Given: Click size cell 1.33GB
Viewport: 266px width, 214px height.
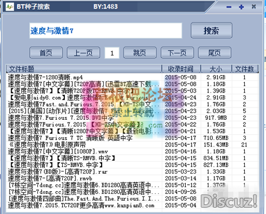Looking at the screenshot, I should click(216, 172).
